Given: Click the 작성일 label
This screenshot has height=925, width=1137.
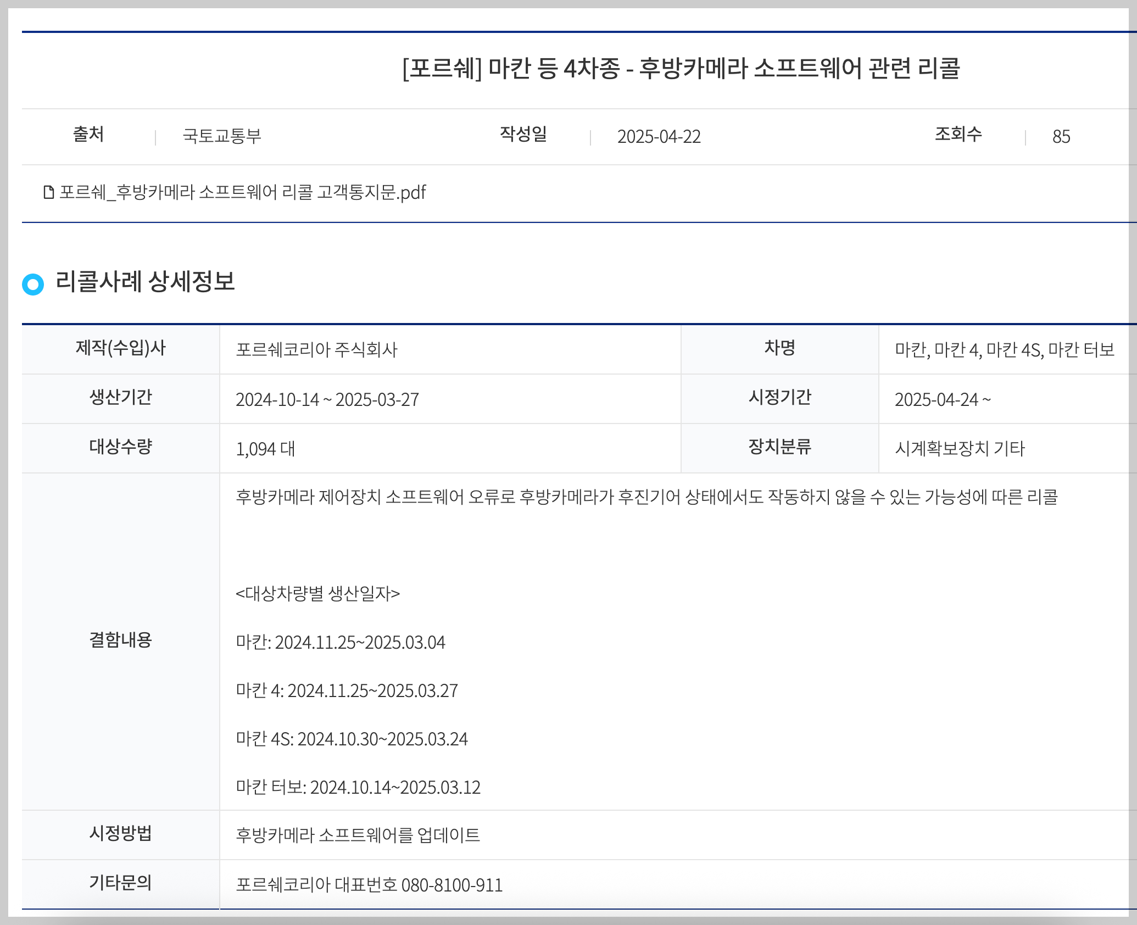Looking at the screenshot, I should [x=523, y=134].
